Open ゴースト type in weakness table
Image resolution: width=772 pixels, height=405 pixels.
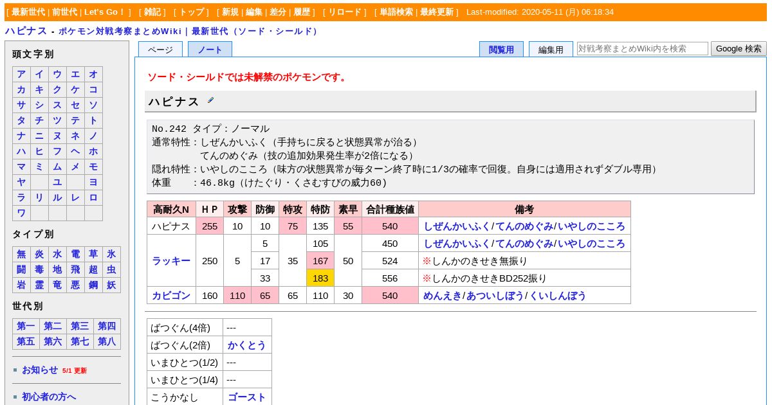(x=246, y=397)
